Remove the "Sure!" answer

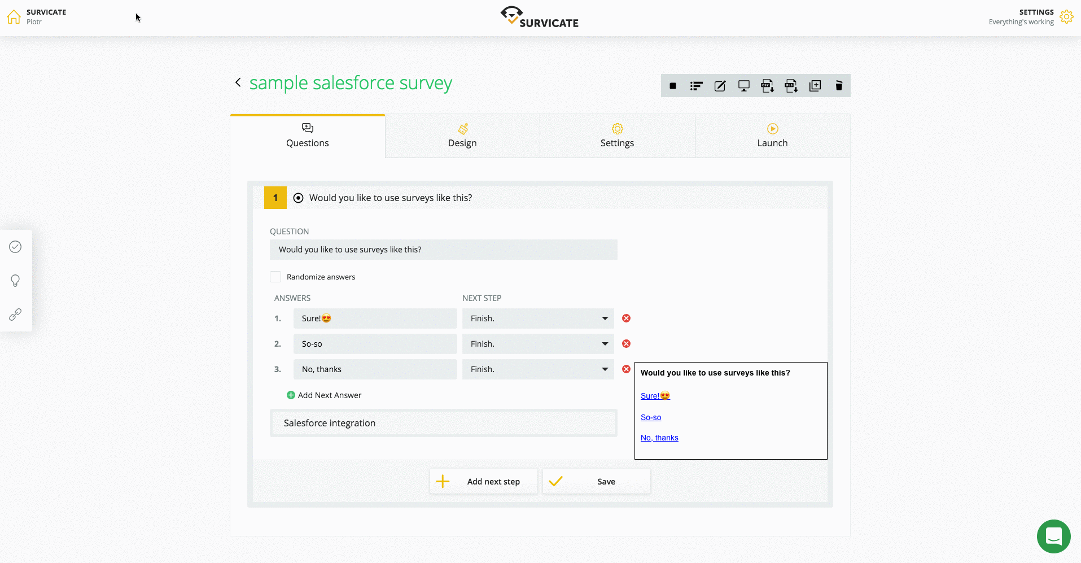tap(626, 318)
